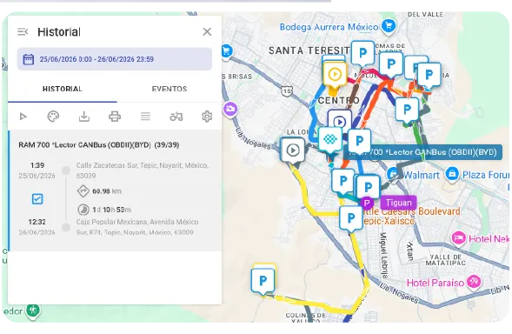Switch to the HISTORIAL tab
This screenshot has height=334, width=512.
tap(63, 89)
